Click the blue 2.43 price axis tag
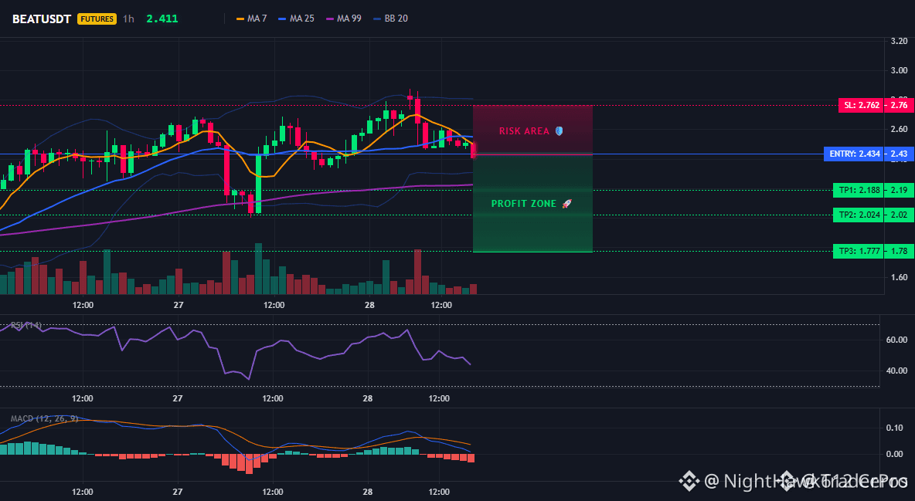Viewport: 915px width, 501px height. coord(899,154)
